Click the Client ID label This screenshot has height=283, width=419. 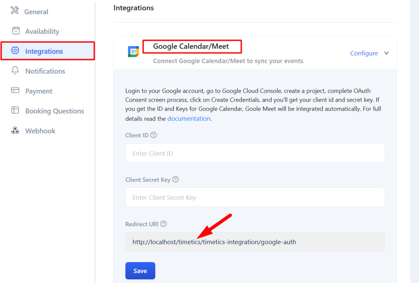[x=137, y=135]
